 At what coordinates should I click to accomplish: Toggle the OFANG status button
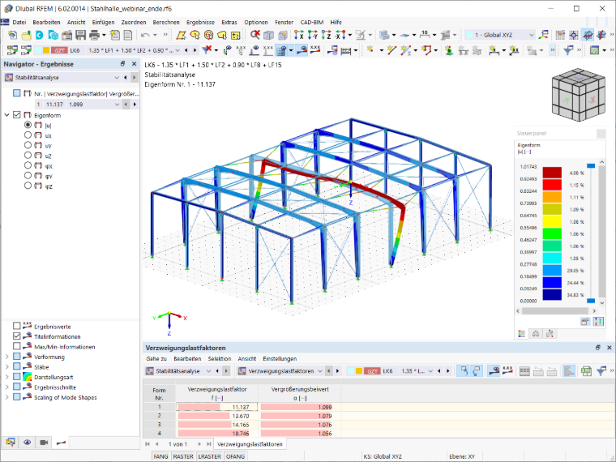(235, 456)
